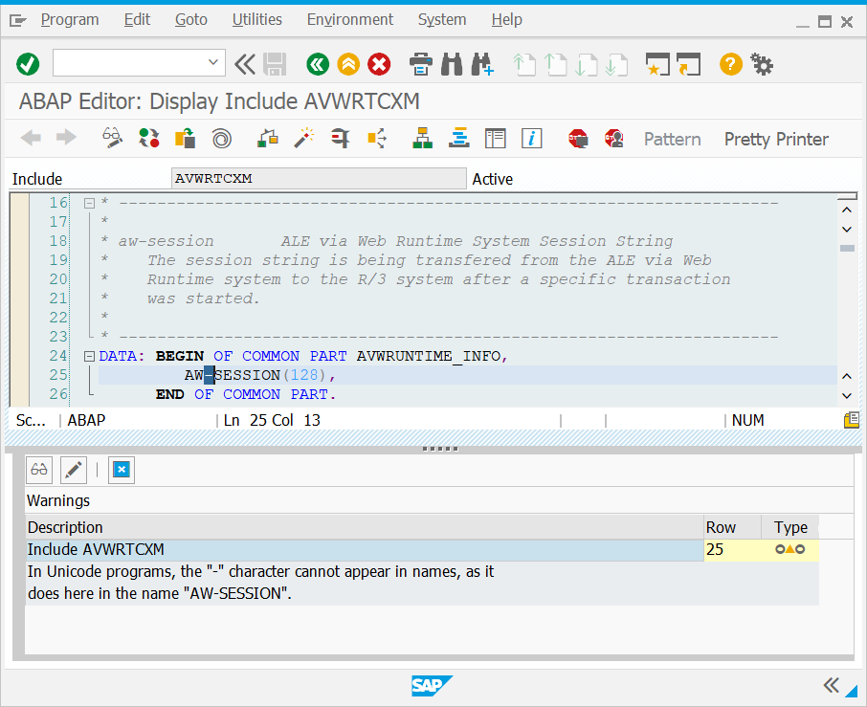Click the Save diskette icon
The image size is (867, 707).
pos(275,64)
